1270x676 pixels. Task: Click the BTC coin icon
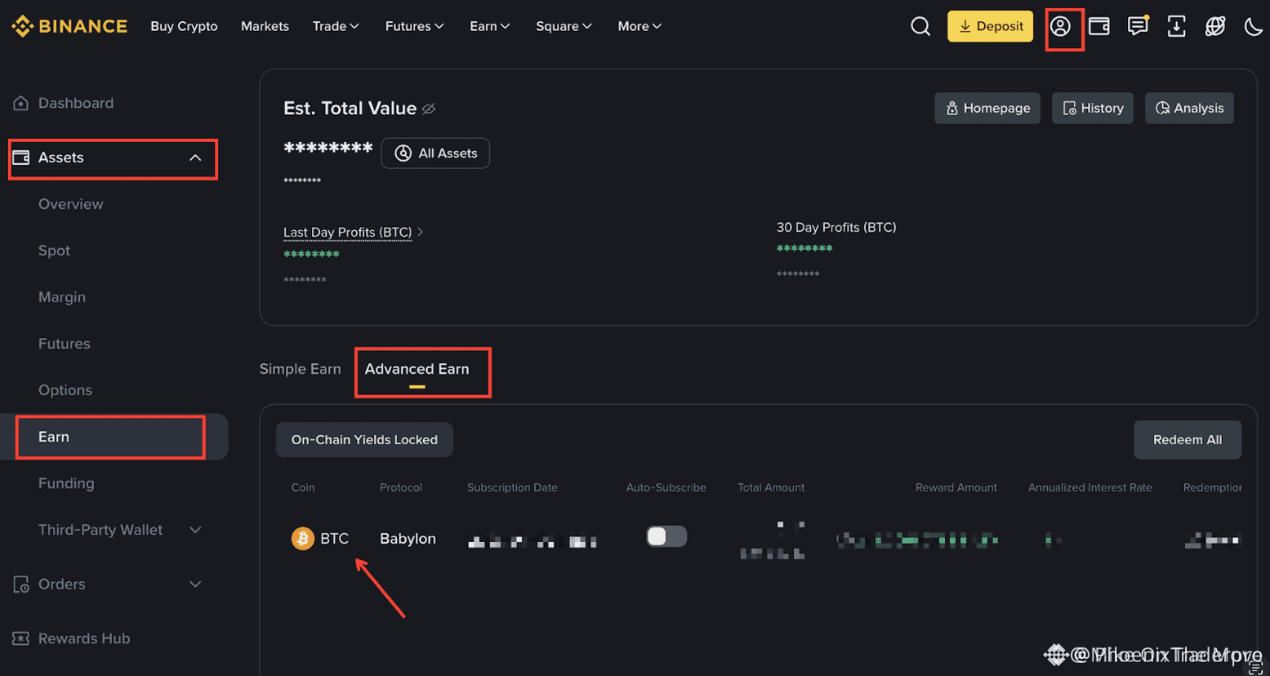pyautogui.click(x=303, y=539)
